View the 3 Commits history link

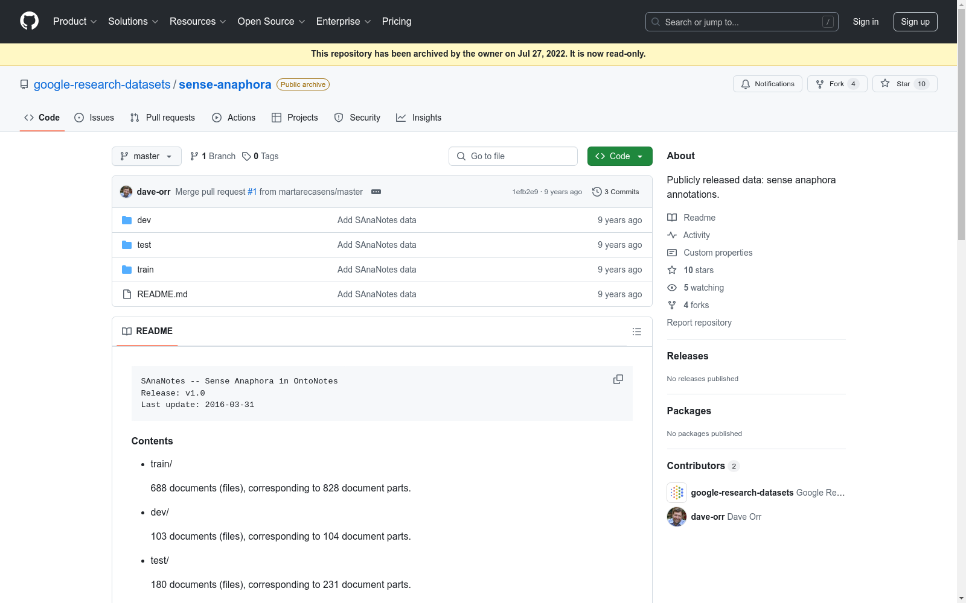click(x=616, y=192)
